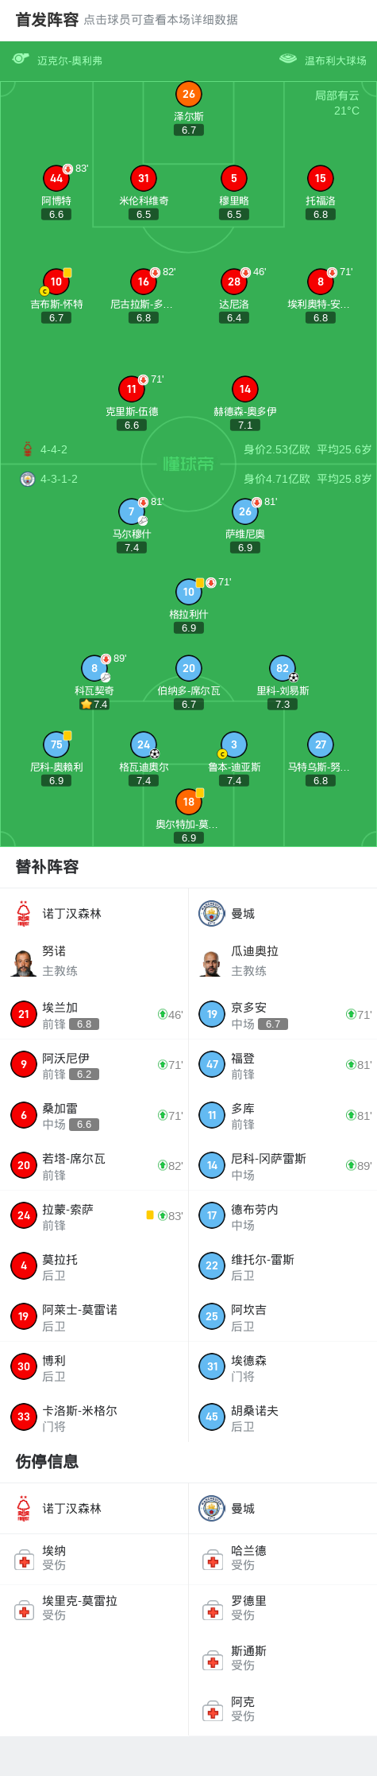The width and height of the screenshot is (377, 1776).
Task: Click the Wembley stadium icon
Action: (x=288, y=59)
